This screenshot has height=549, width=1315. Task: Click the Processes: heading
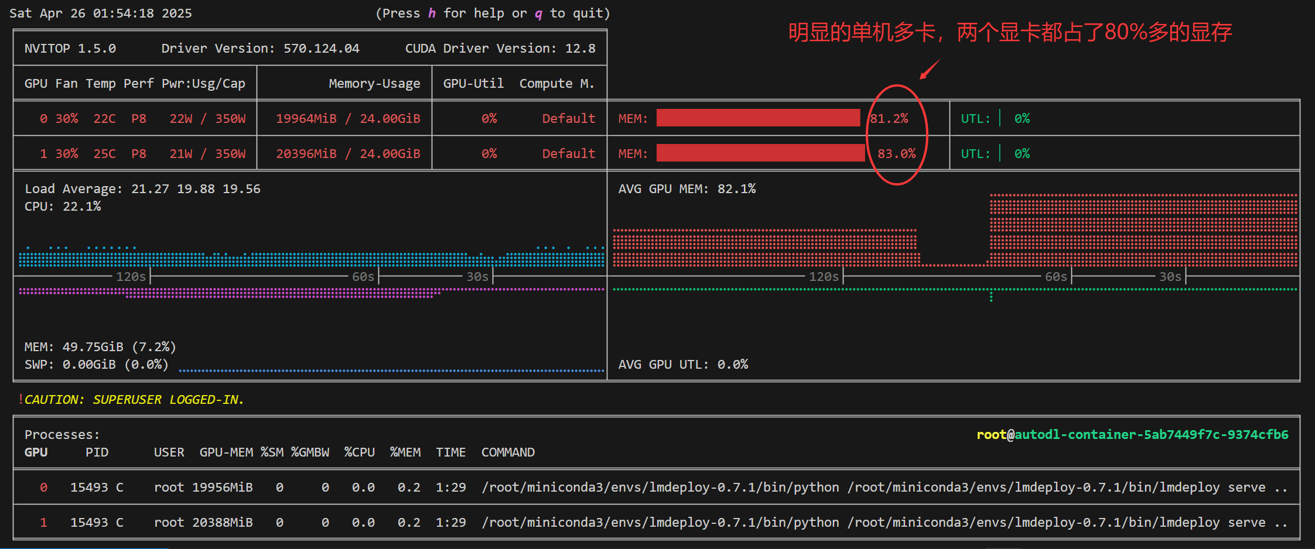pos(62,434)
